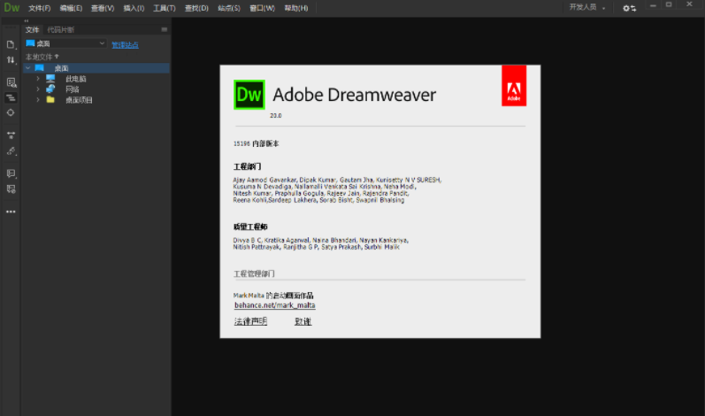Collapse the 桌面 root tree node

[x=28, y=68]
